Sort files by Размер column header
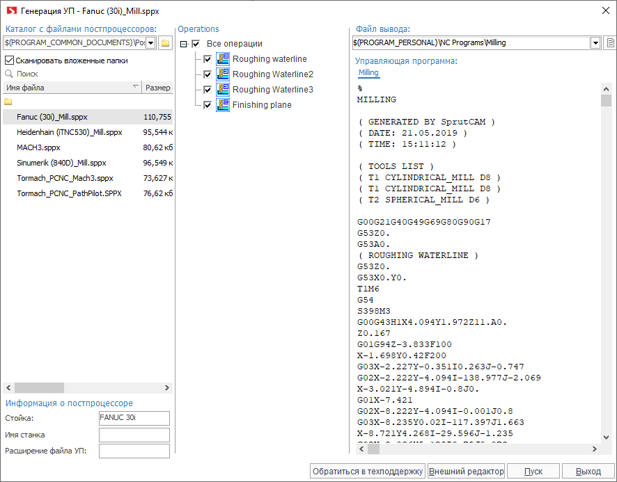 tap(157, 88)
